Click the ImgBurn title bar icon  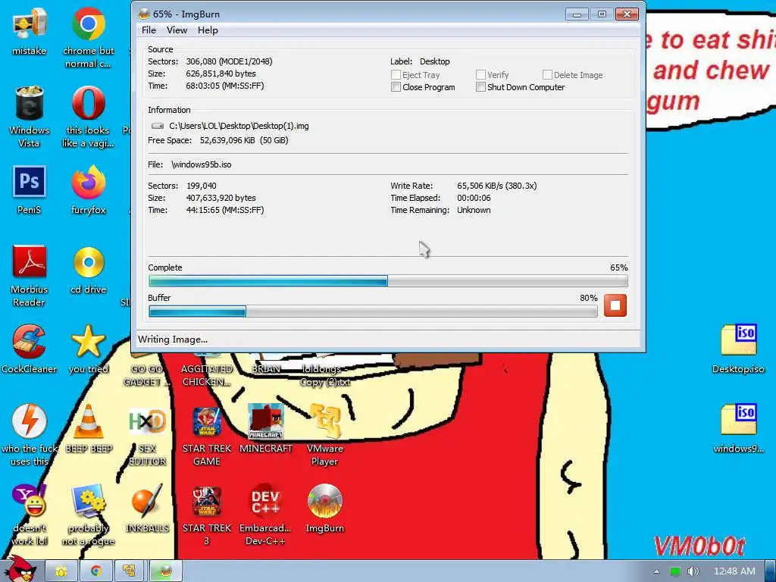point(143,14)
